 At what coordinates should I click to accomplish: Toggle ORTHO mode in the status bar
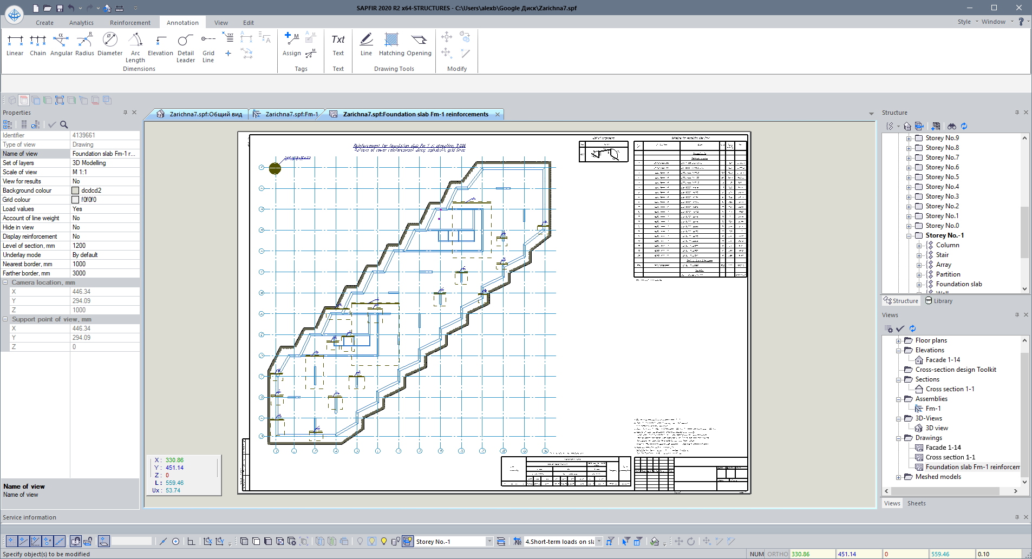776,554
